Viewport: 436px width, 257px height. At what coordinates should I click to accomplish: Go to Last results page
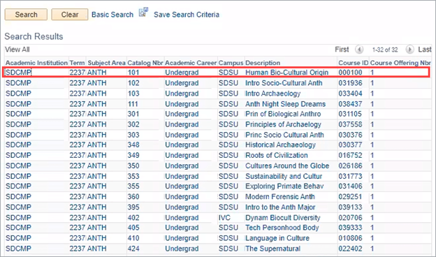(425, 50)
